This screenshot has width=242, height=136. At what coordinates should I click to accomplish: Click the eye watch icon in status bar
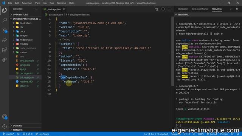[19, 134]
